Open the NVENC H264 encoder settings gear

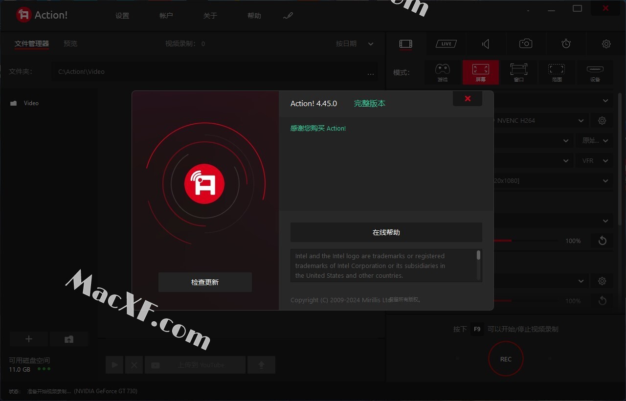[x=602, y=120]
